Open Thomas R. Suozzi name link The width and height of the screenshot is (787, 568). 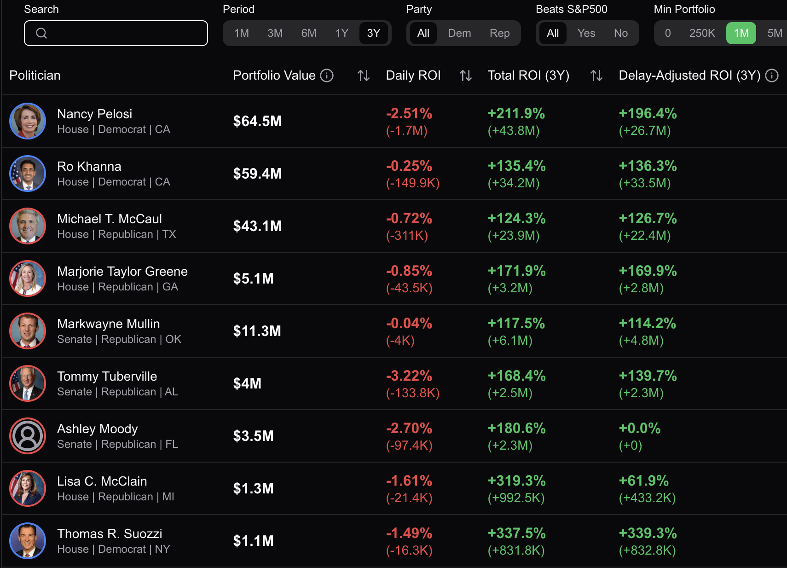[x=110, y=533]
